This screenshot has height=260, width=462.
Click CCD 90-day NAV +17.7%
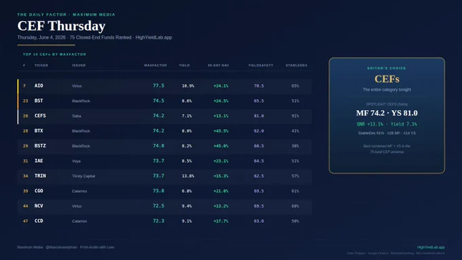[x=221, y=221]
